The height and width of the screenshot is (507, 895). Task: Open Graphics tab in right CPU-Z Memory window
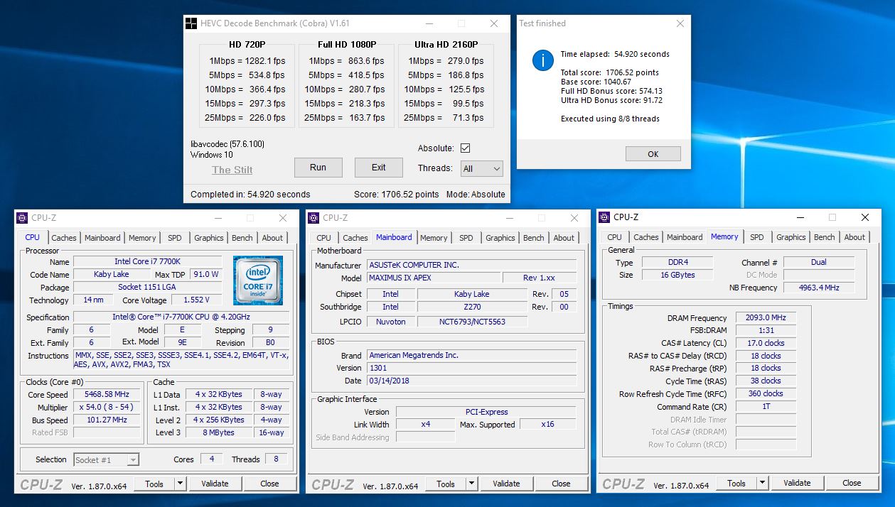pyautogui.click(x=791, y=237)
